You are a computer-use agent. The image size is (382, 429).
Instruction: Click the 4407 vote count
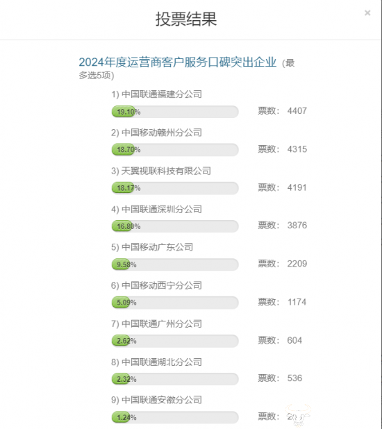click(297, 111)
